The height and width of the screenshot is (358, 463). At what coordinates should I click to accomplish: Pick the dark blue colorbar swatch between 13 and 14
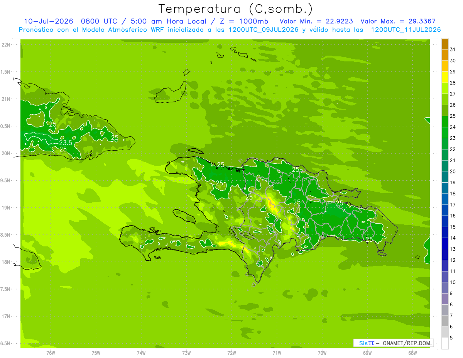pos(445,243)
